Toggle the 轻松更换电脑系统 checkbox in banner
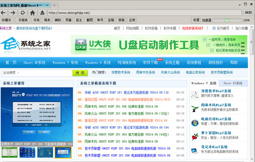Screen dimensions: 255x162 click(212, 50)
